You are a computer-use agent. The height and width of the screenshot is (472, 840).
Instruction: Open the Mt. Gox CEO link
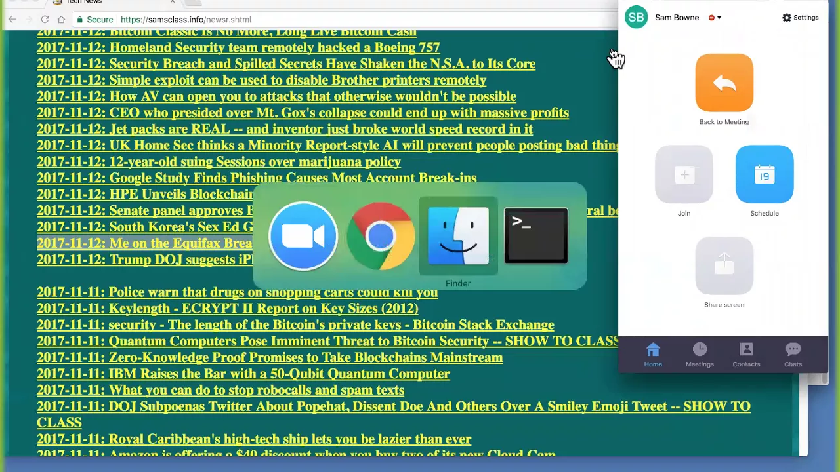pos(303,113)
